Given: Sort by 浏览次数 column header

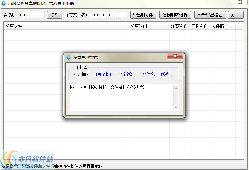Looking at the screenshot, I should tap(179, 26).
